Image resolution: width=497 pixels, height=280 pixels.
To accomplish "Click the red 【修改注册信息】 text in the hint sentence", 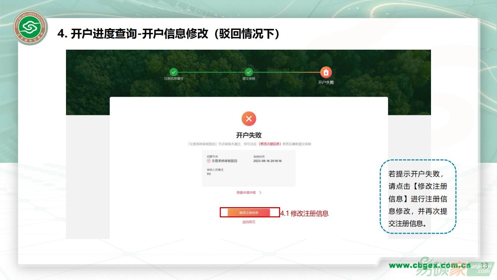I will pos(270,144).
